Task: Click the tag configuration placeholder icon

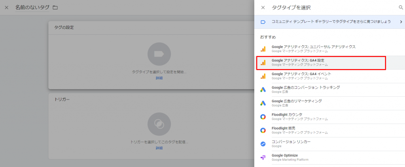Action: pos(159,54)
